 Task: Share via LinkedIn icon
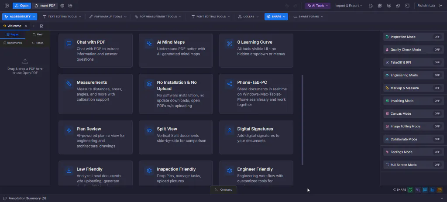(433, 190)
